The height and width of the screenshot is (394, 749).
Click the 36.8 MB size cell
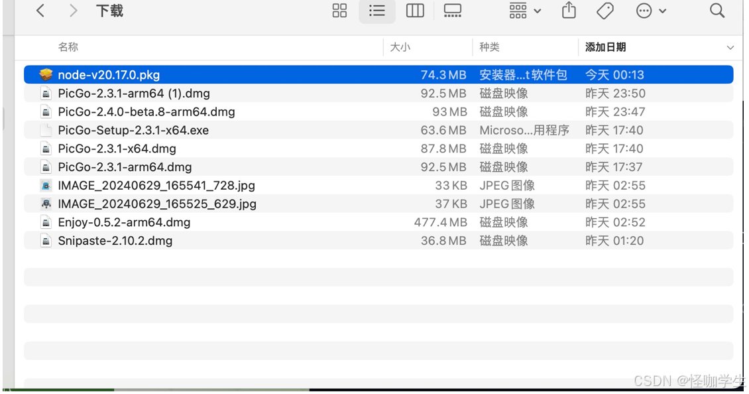[x=443, y=241]
